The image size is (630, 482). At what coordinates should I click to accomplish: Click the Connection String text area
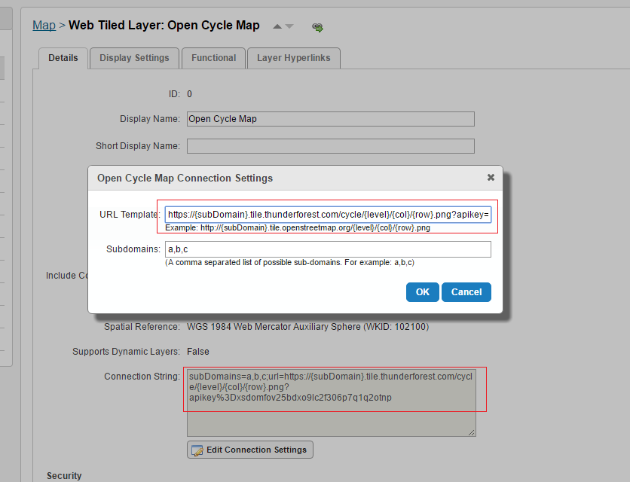pyautogui.click(x=332, y=403)
